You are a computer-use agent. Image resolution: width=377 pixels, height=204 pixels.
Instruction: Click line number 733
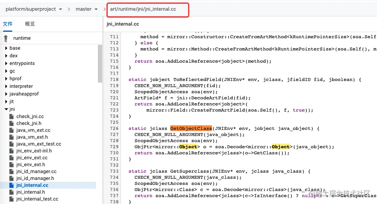[x=114, y=171]
